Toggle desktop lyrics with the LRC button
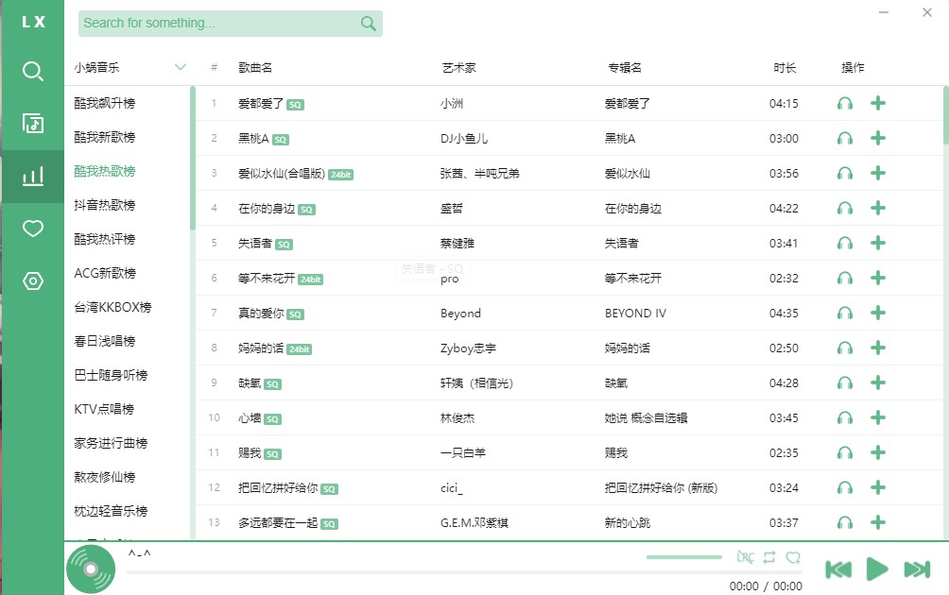This screenshot has height=595, width=949. 745,558
